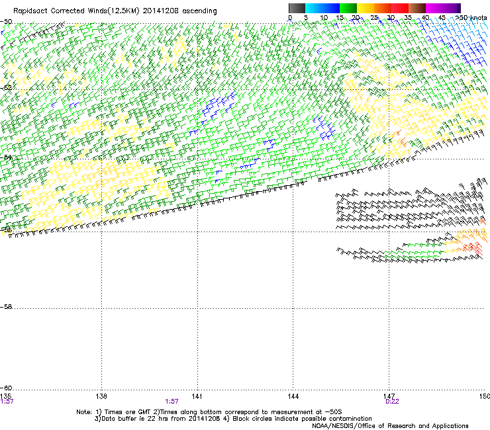Click the green 15-20 knots legend segment
Image resolution: width=490 pixels, height=430 pixels.
348,8
